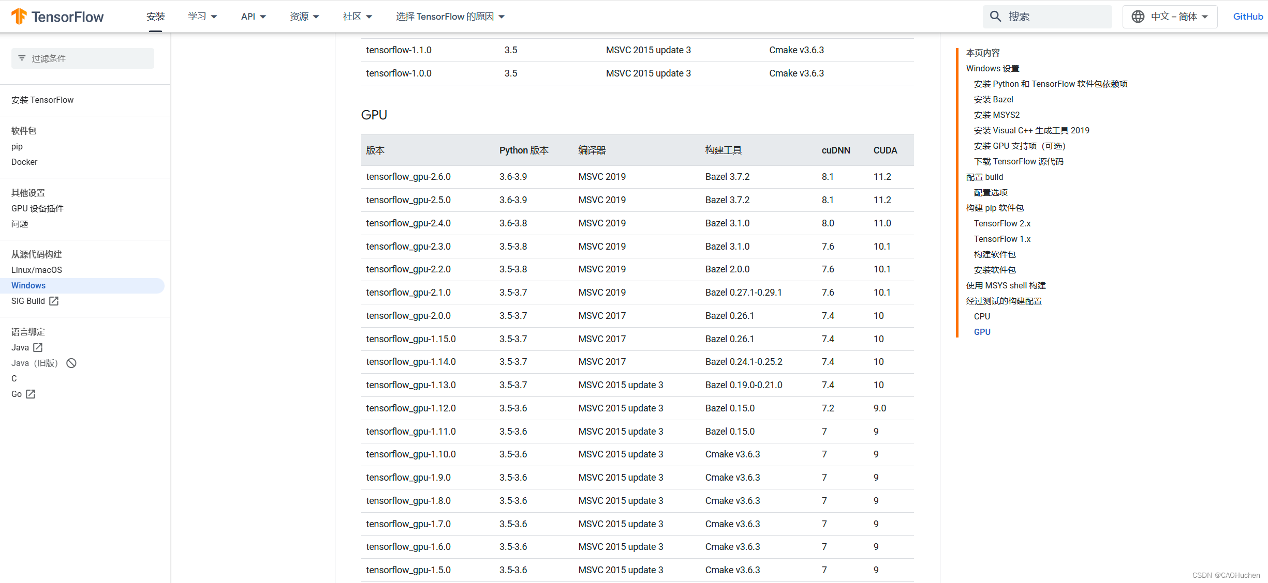Click tensorflow_gpu-1.13.0 table cell
The height and width of the screenshot is (583, 1268).
coord(410,385)
